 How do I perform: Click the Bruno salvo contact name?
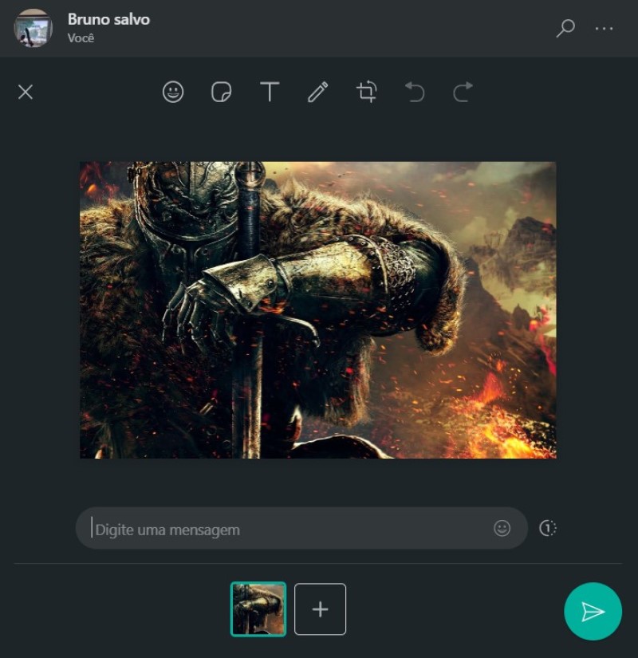click(108, 19)
